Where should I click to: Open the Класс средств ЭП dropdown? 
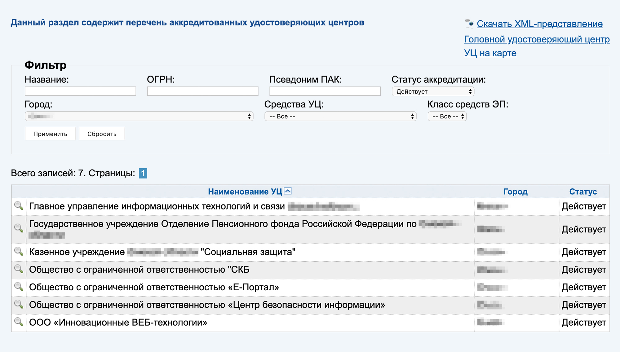pos(447,116)
